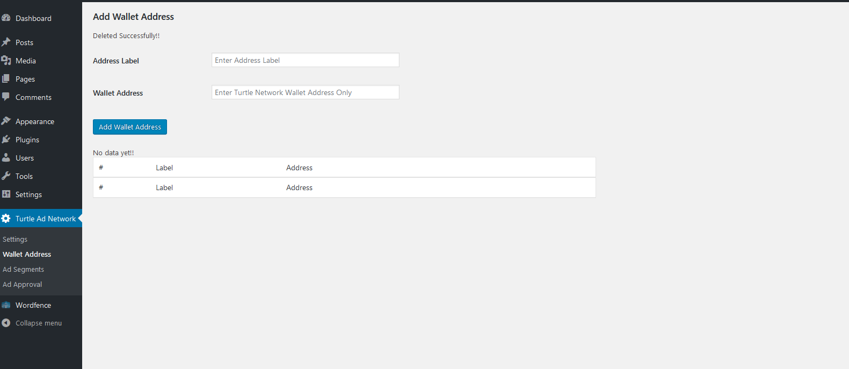
Task: Click the Pages document icon
Action: (x=6, y=78)
